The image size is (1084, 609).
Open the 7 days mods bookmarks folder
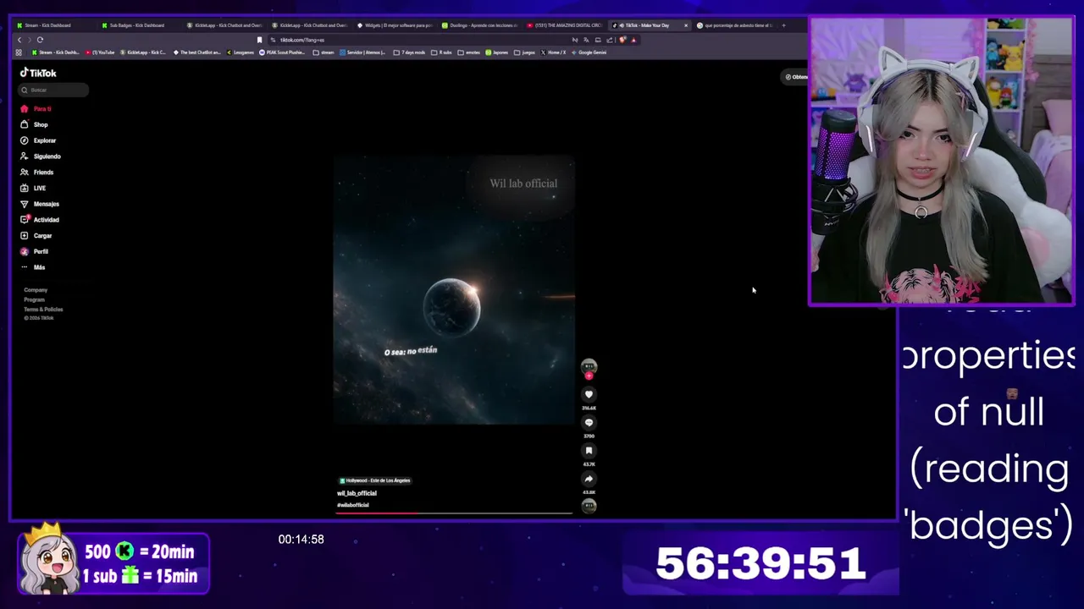tap(410, 52)
